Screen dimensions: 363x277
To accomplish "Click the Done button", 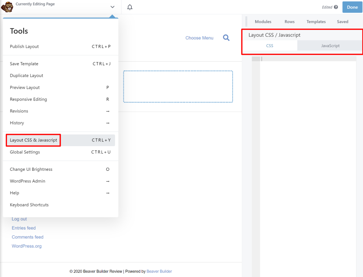I will tap(352, 7).
